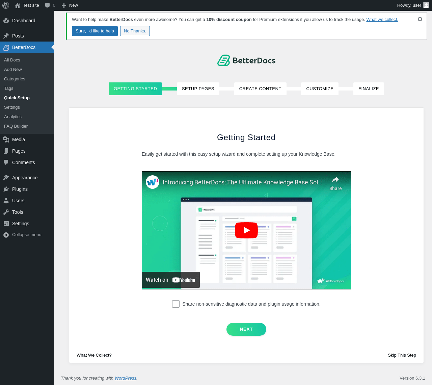The image size is (432, 385).
Task: Select the Getting Started wizard step
Action: [135, 89]
